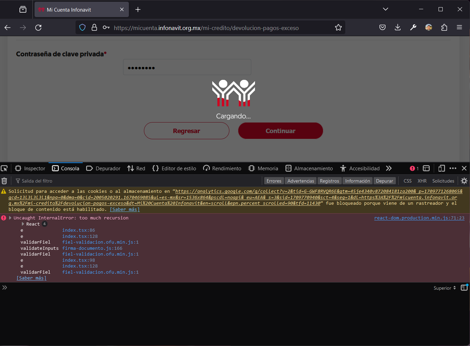Click the Regresar button

click(186, 131)
